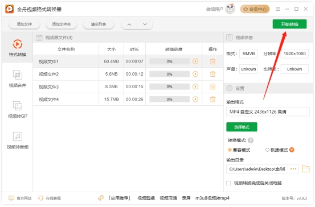315x207 pixels.
Task: Select the 兼容模式 radio button
Action: tap(230, 150)
